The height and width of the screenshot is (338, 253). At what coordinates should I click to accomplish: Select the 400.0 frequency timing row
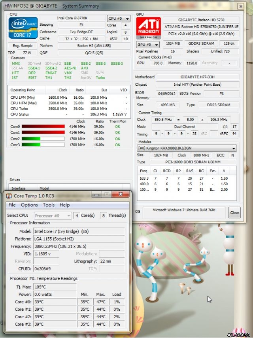(x=187, y=184)
